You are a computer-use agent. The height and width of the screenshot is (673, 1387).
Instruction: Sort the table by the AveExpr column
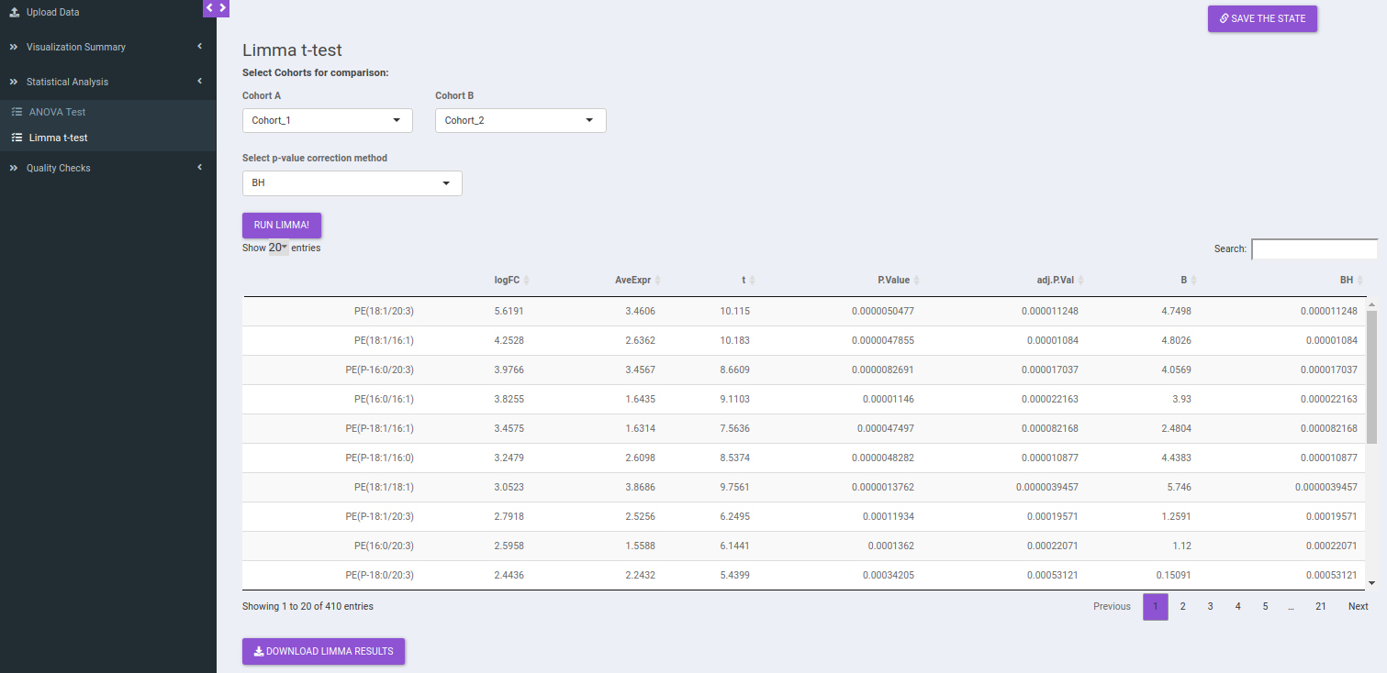click(638, 281)
